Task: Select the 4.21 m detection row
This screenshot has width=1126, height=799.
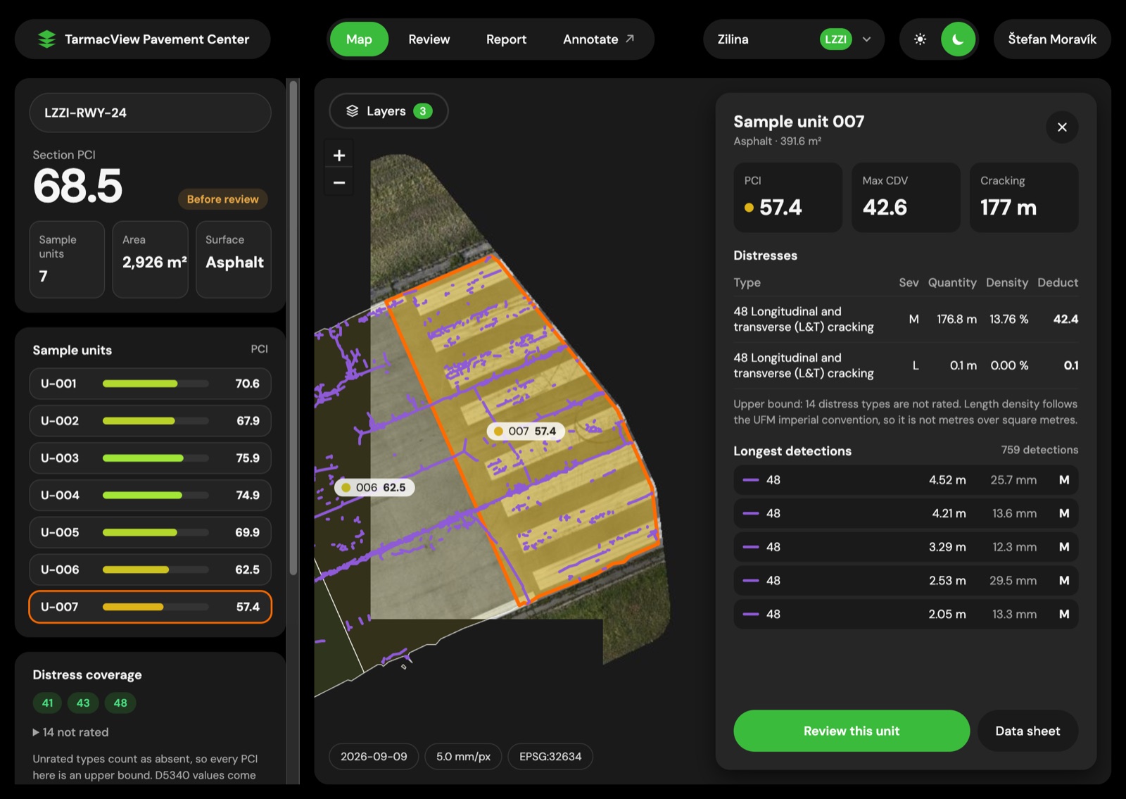Action: point(906,513)
